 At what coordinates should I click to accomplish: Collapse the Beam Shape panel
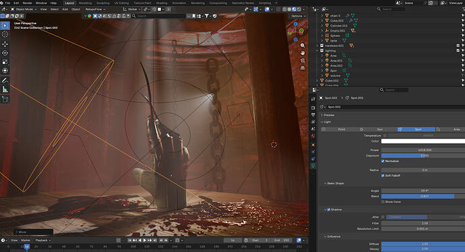pyautogui.click(x=325, y=183)
